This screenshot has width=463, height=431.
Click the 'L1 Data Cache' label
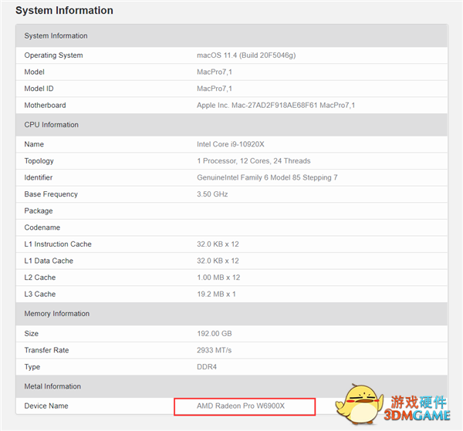tap(49, 261)
